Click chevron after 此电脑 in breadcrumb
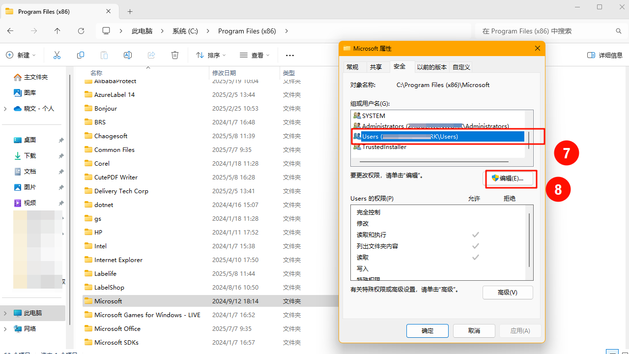The width and height of the screenshot is (629, 354). pyautogui.click(x=162, y=31)
